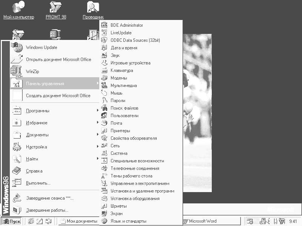Expand the Документы submenu arrow

click(x=97, y=134)
